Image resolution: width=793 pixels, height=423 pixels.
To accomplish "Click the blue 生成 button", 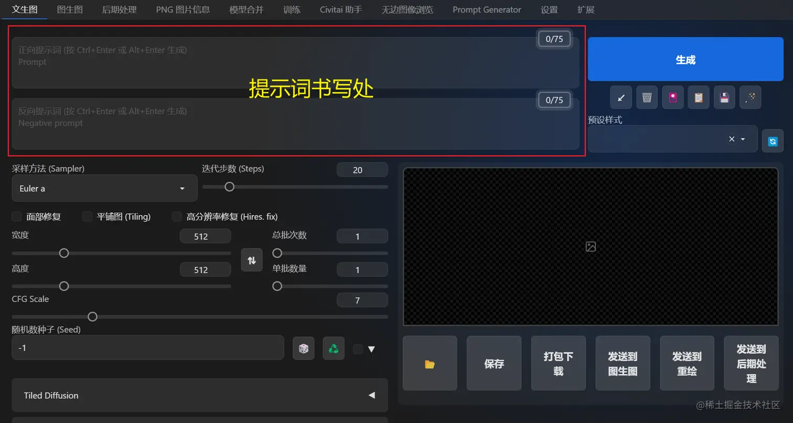I will (x=685, y=59).
